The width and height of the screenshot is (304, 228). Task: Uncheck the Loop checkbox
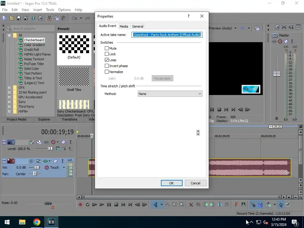(107, 60)
